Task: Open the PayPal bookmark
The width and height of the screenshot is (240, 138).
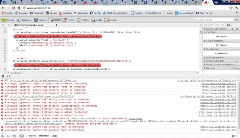Action: click(95, 13)
